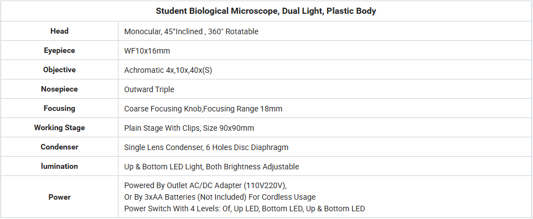
Task: Select the Nosepiece row label
Action: 59,89
